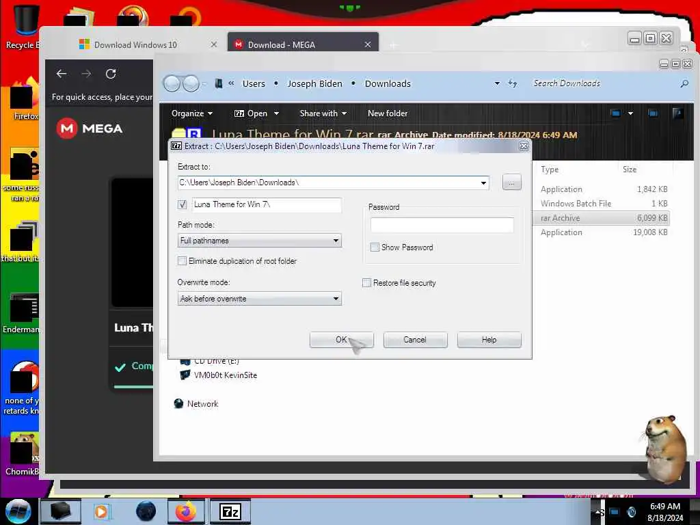700x525 pixels.
Task: Sort files by the Size column
Action: [630, 170]
